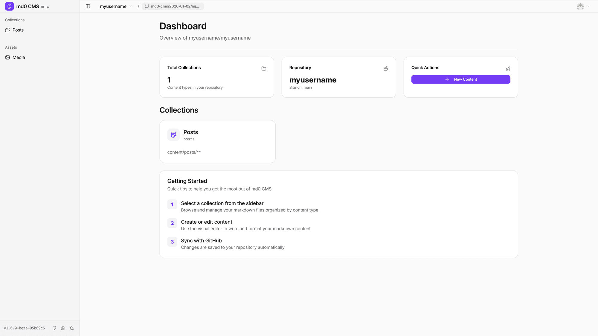The image size is (598, 336).
Task: Click the New Content button
Action: pyautogui.click(x=461, y=79)
